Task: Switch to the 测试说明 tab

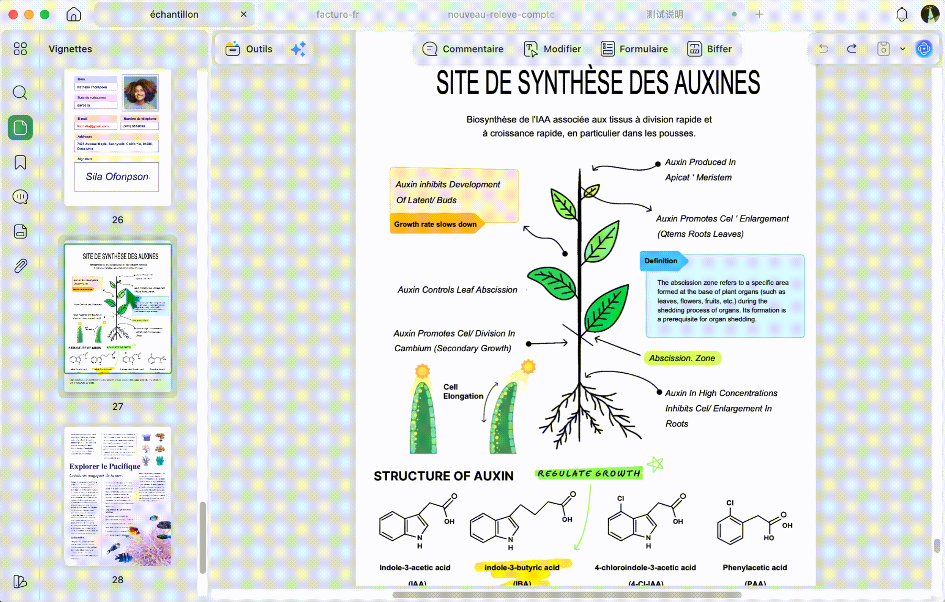Action: [x=665, y=14]
